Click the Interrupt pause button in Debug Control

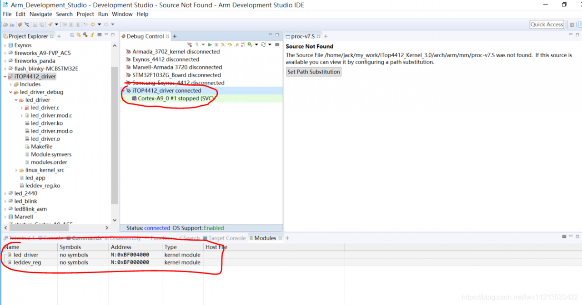[216, 44]
